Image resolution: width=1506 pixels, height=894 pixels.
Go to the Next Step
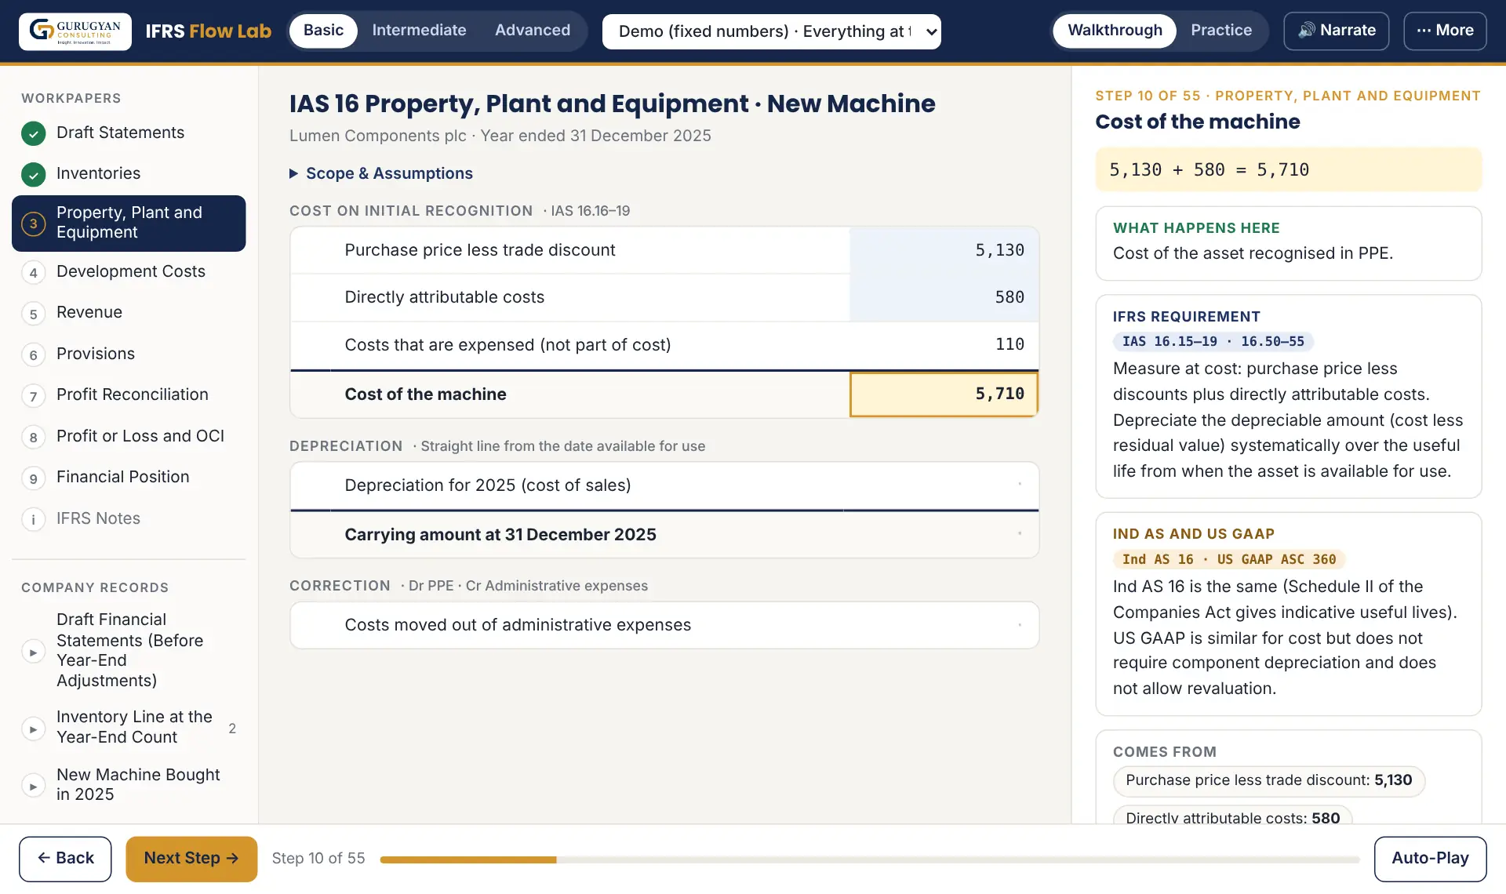pyautogui.click(x=191, y=859)
